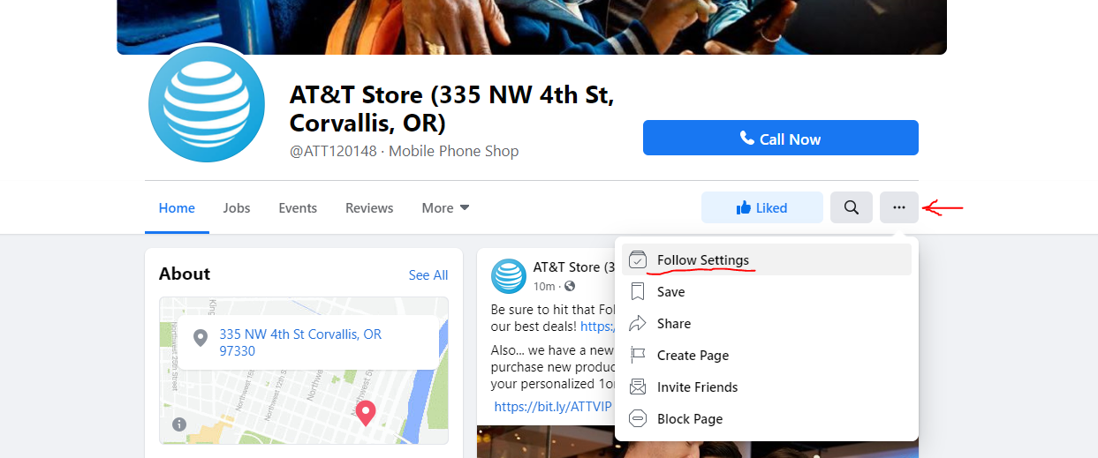Expand the More tab dropdown
Screen dimensions: 1098x458
click(x=445, y=208)
